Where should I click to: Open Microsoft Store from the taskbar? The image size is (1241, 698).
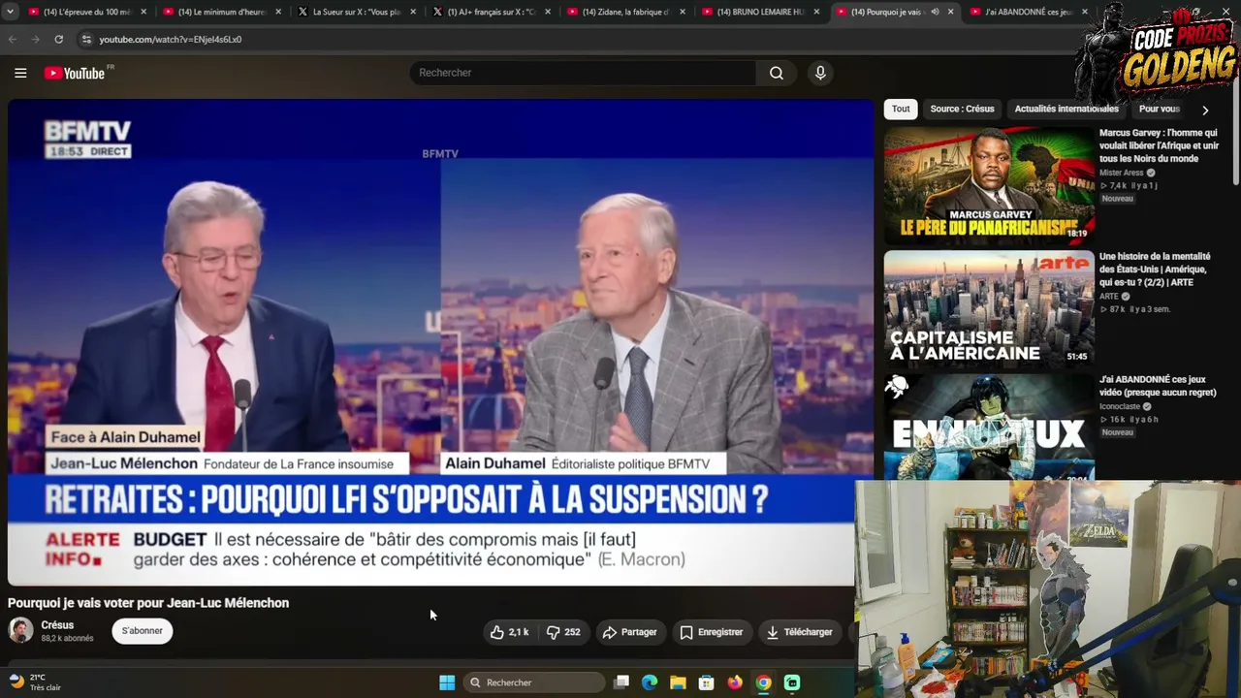click(706, 682)
